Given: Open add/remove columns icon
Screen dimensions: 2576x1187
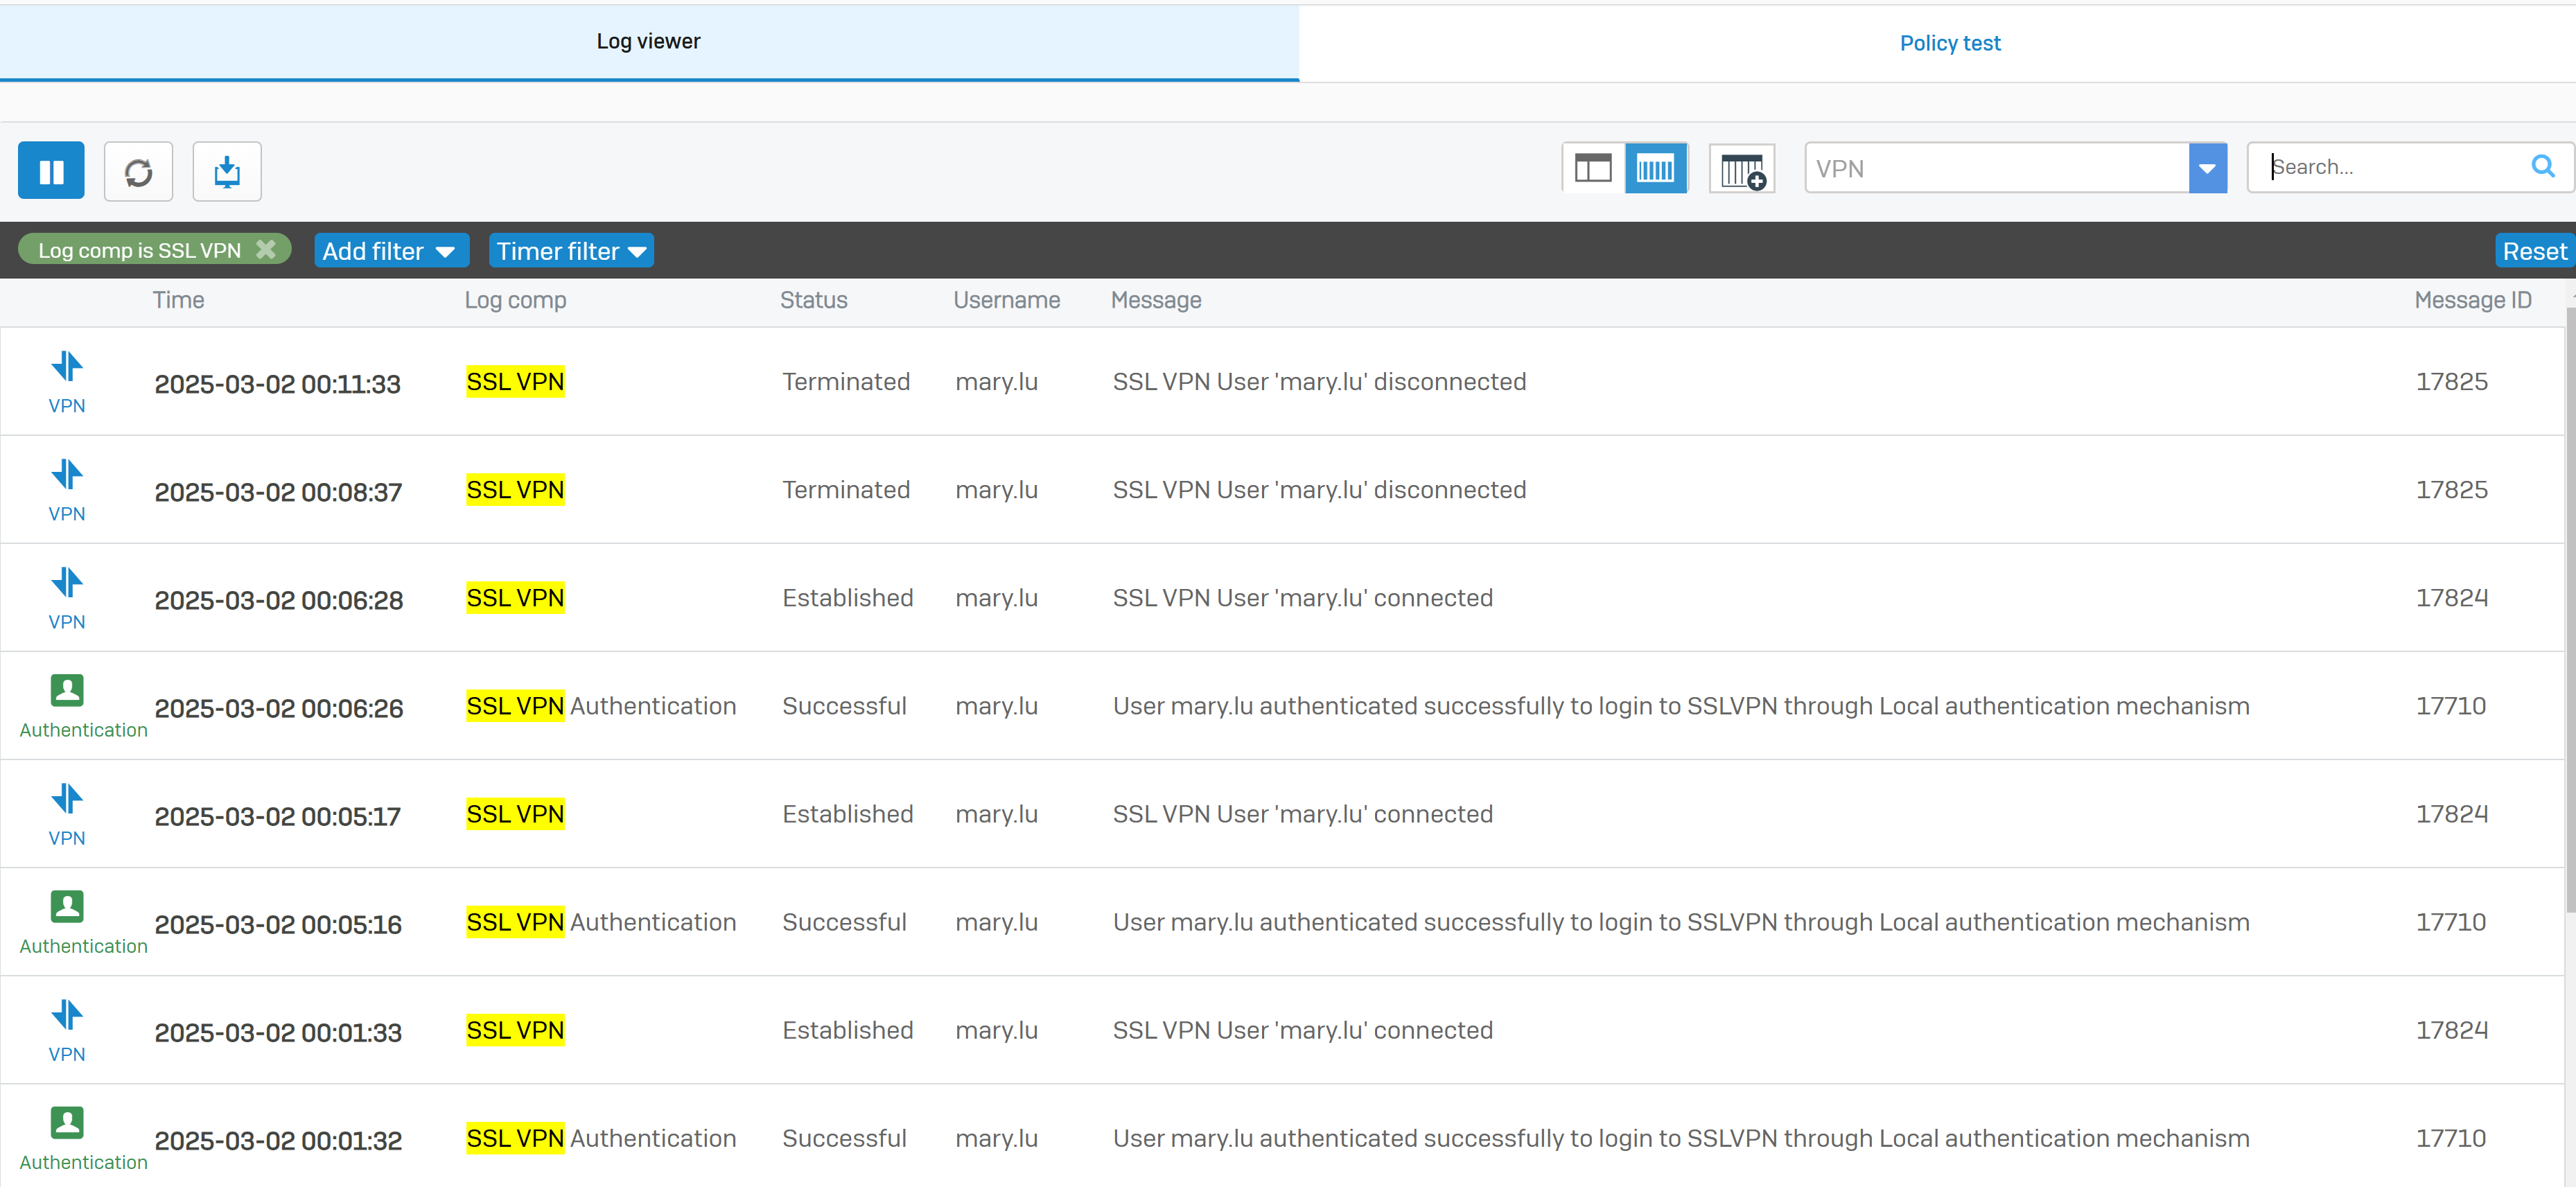Looking at the screenshot, I should [1742, 169].
